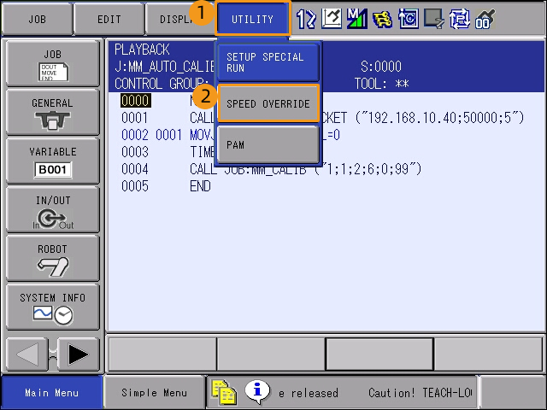Open the Simple Menu button
Image resolution: width=547 pixels, height=410 pixels.
tap(154, 393)
